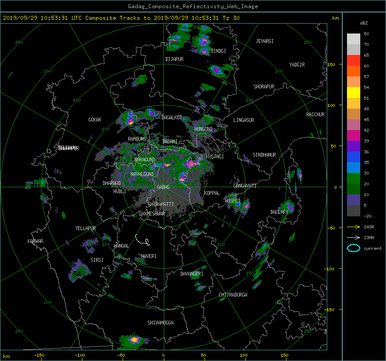Click the BALLARY city label
The image size is (386, 361).
pyautogui.click(x=279, y=212)
